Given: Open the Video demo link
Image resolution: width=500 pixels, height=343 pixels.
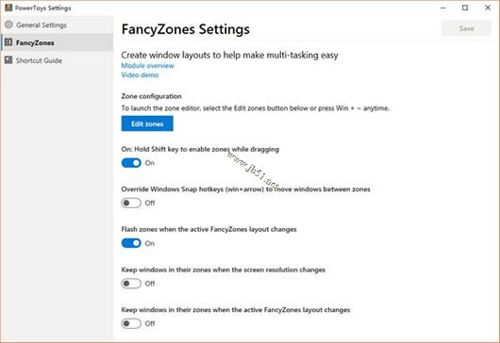Looking at the screenshot, I should click(140, 75).
